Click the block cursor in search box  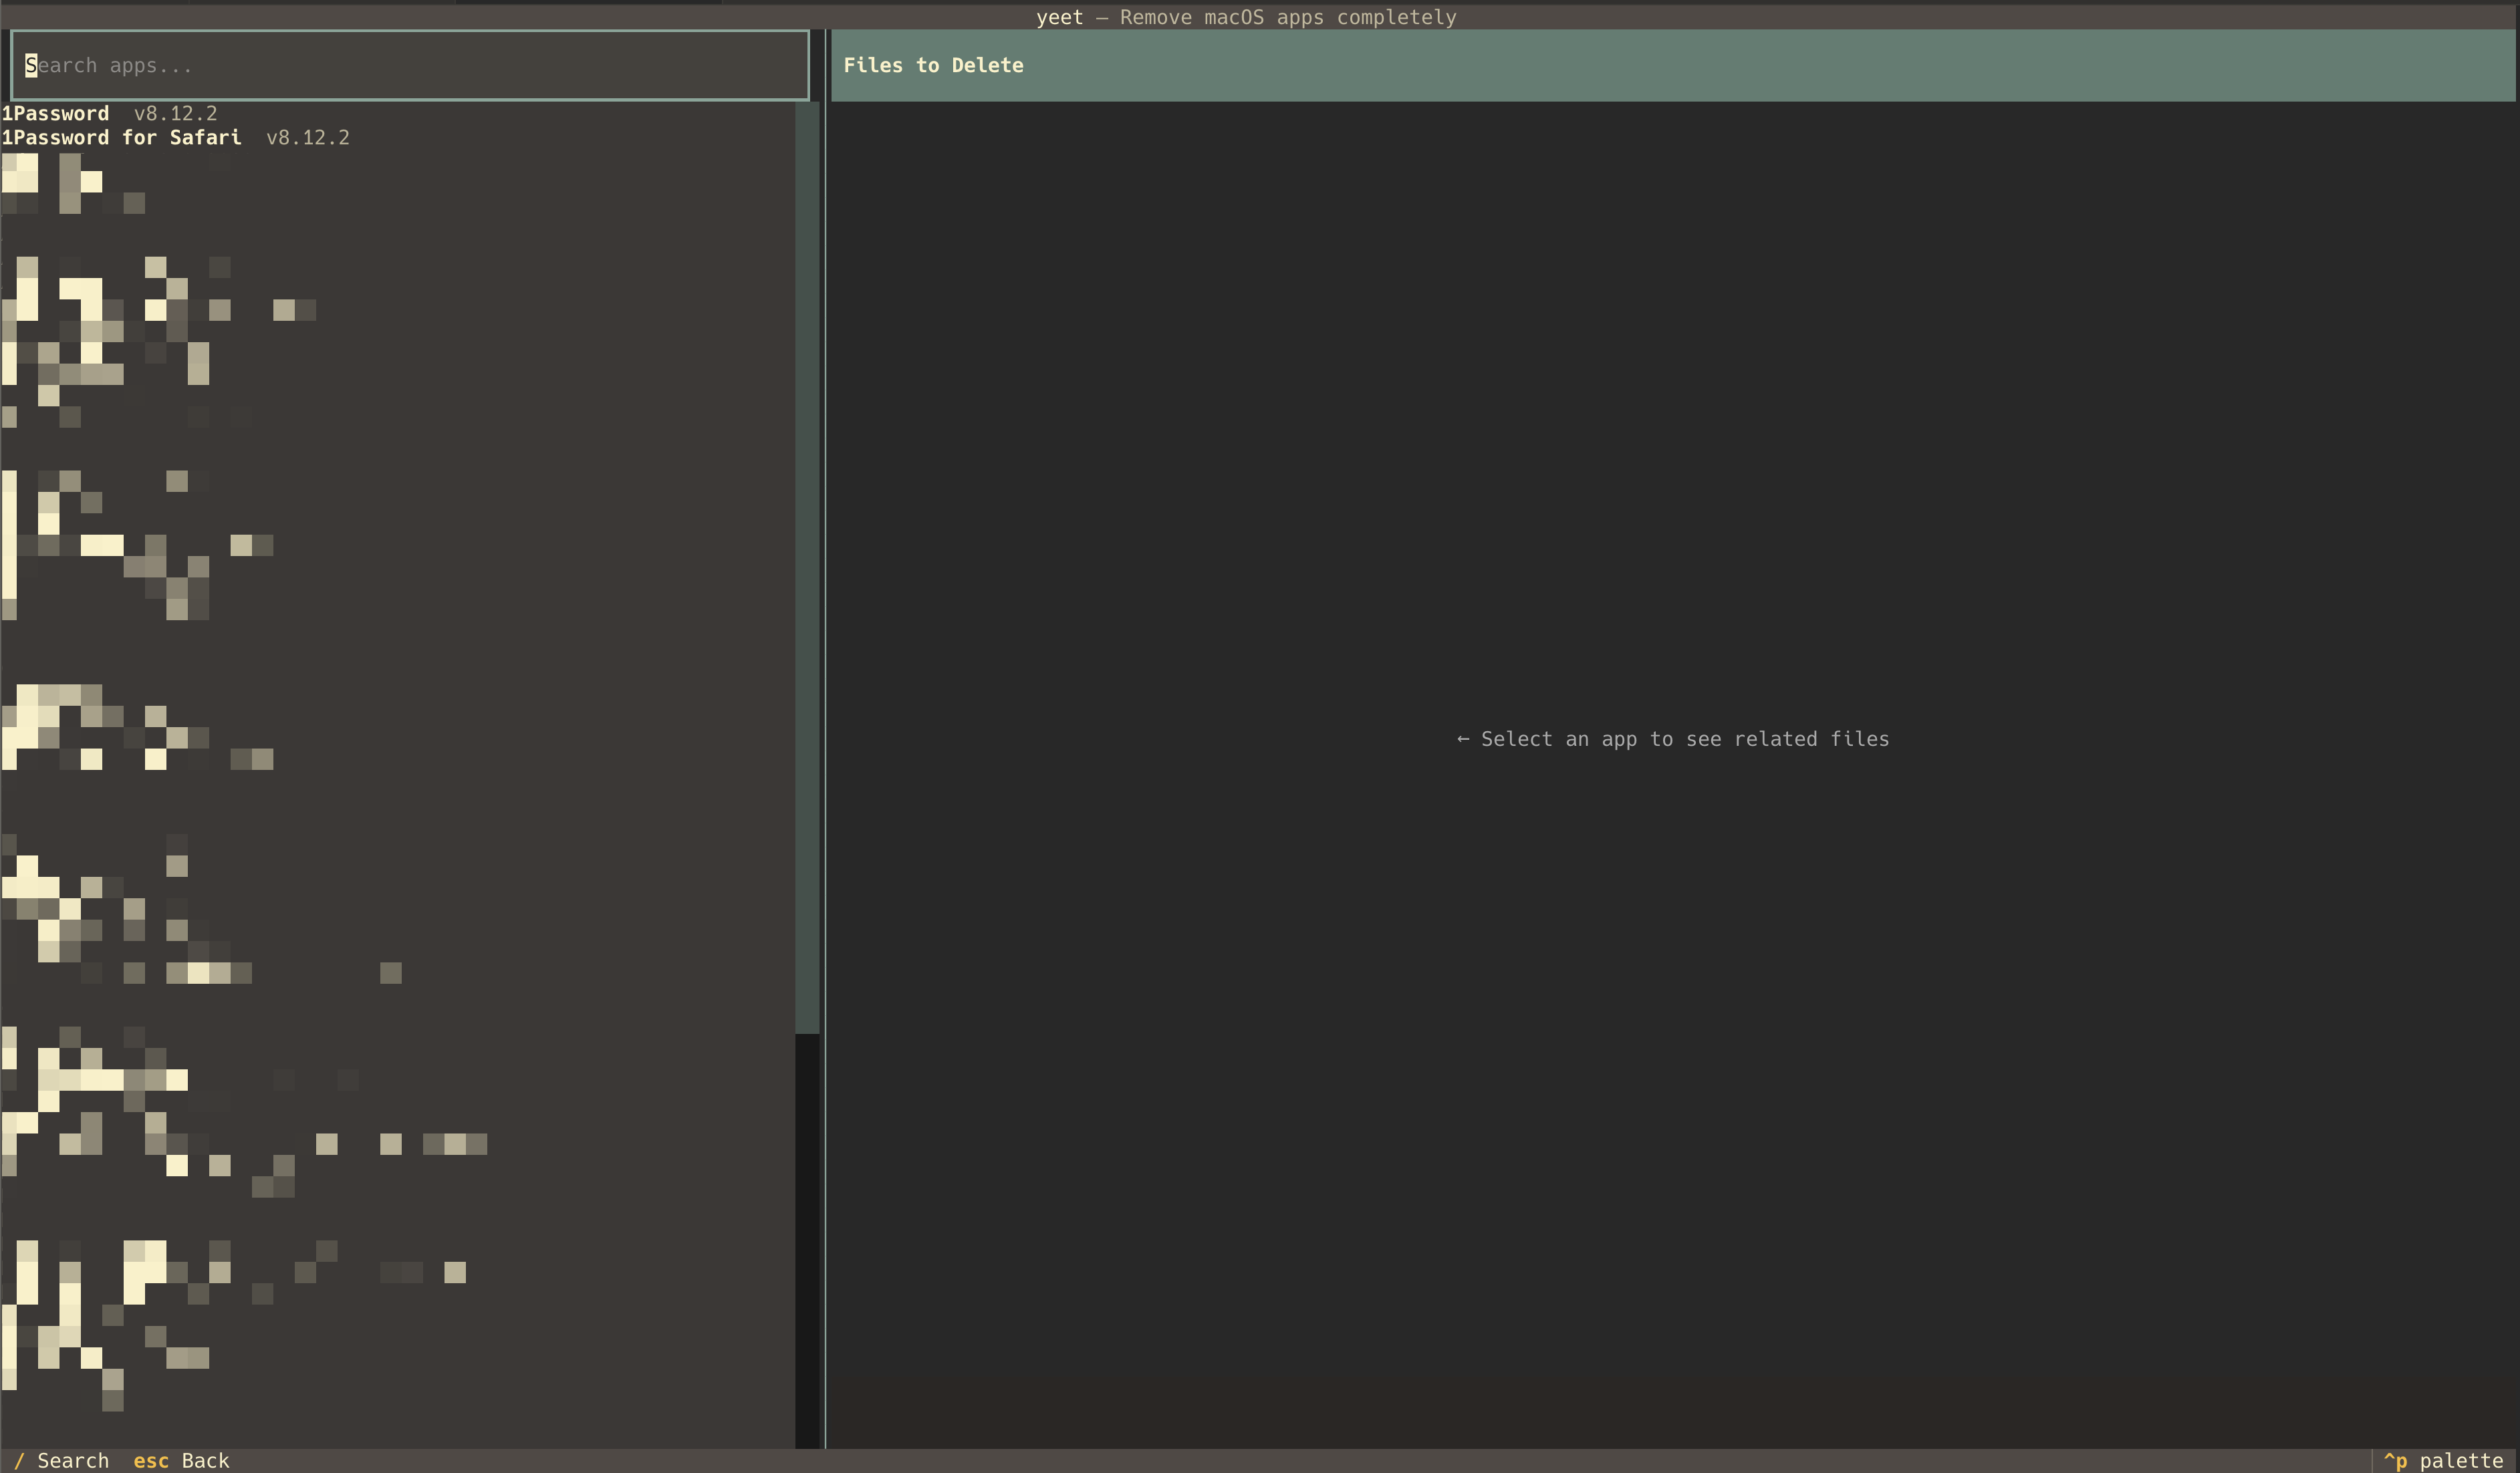point(31,66)
